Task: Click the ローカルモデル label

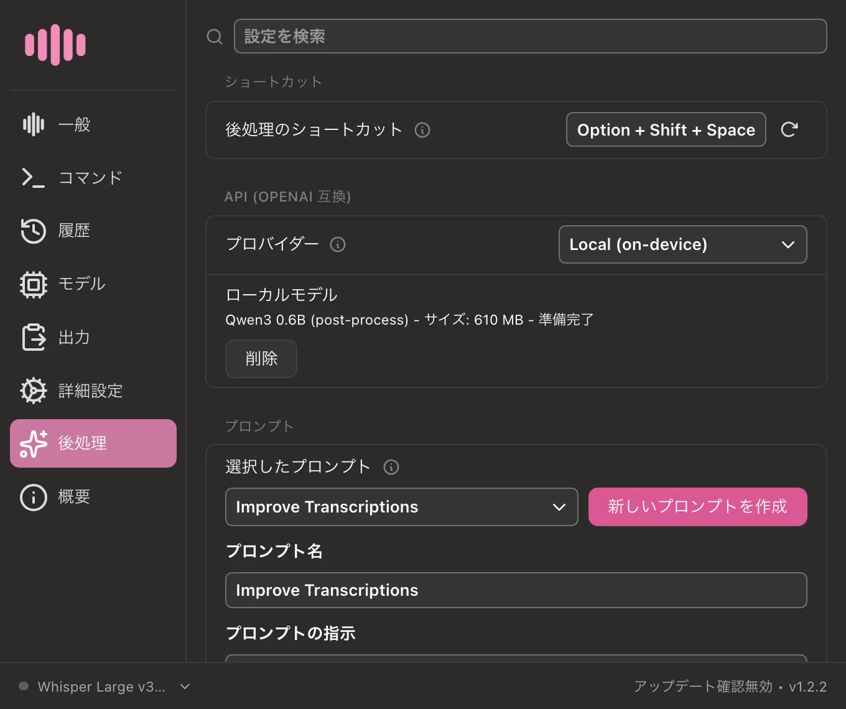Action: [x=282, y=295]
